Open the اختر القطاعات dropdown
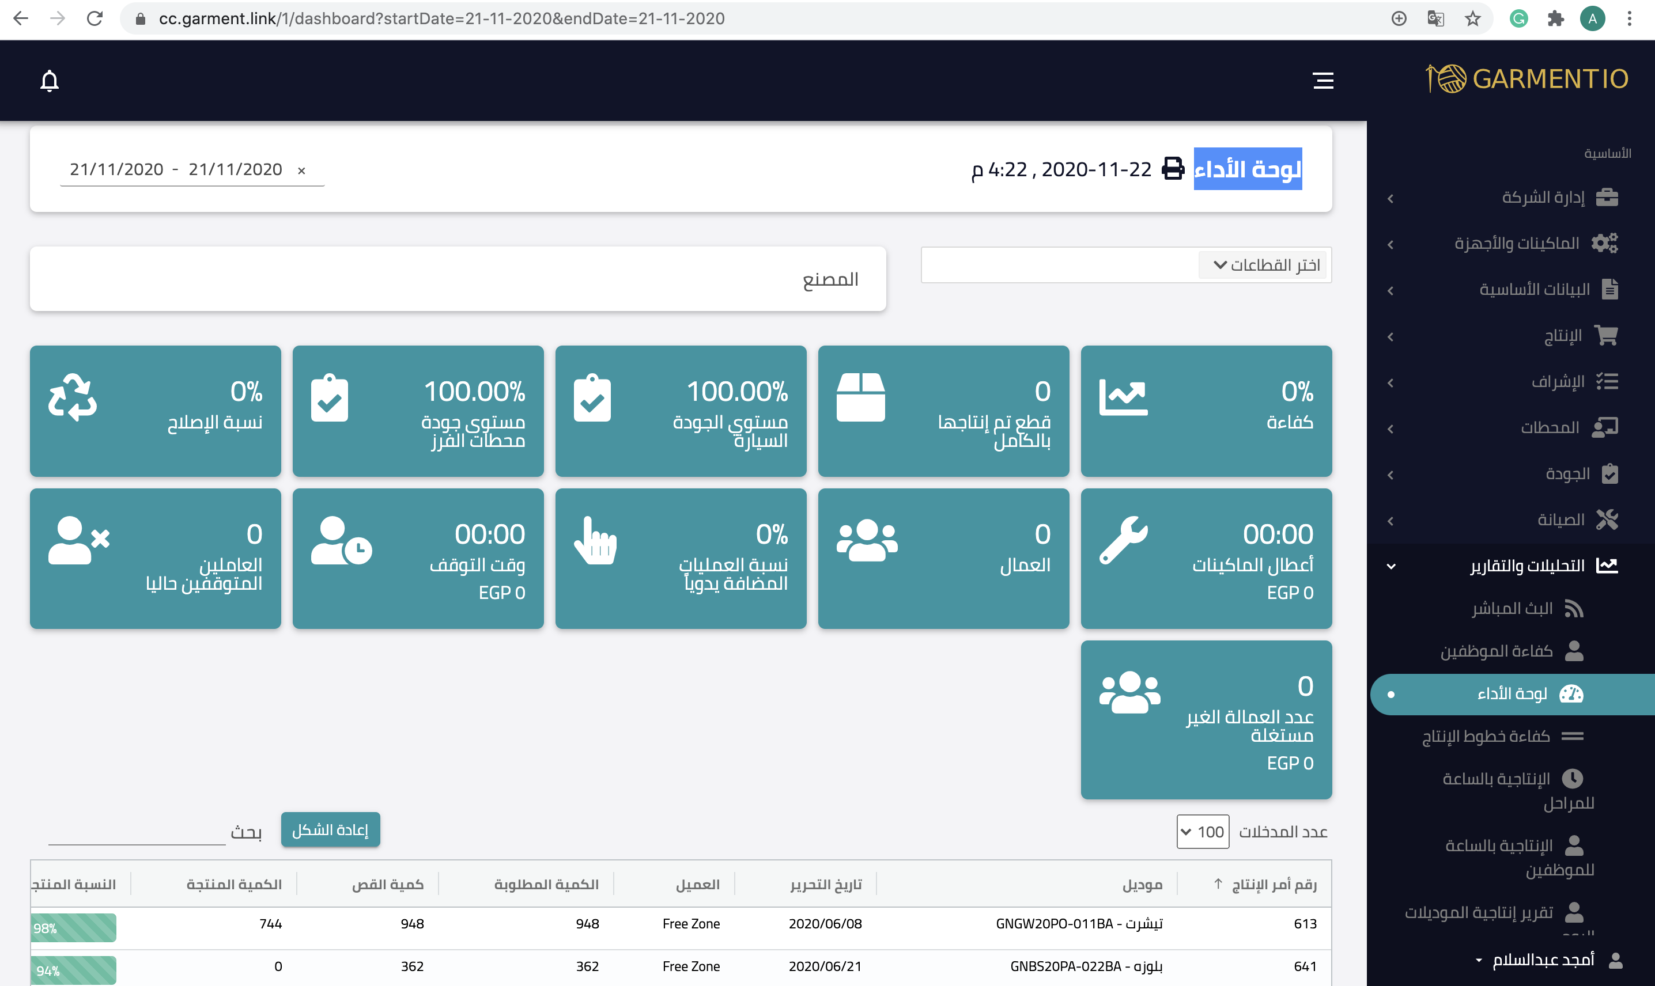 [x=1261, y=264]
